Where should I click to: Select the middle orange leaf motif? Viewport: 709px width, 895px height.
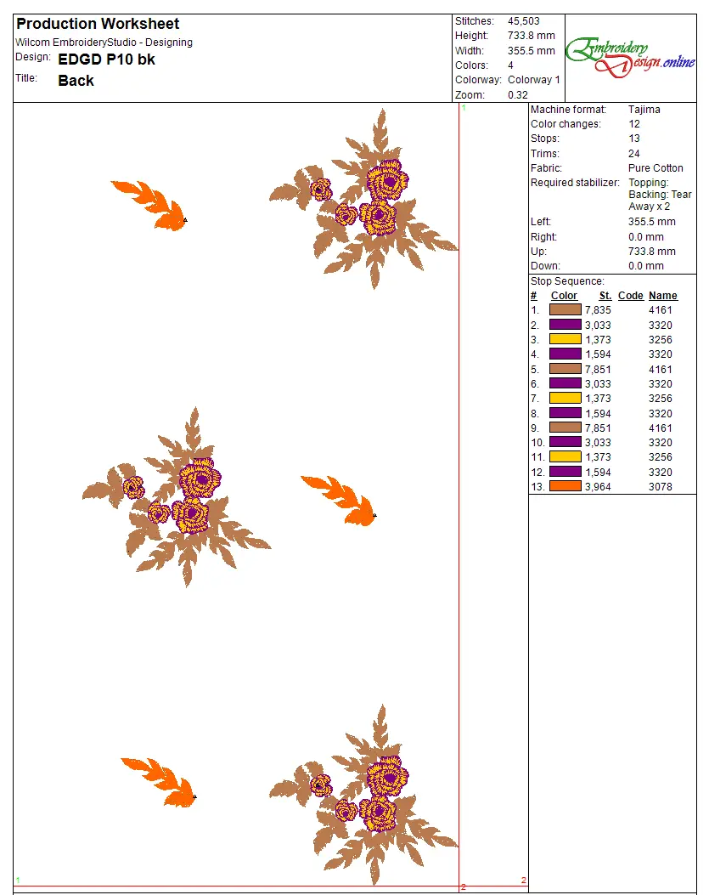point(341,500)
